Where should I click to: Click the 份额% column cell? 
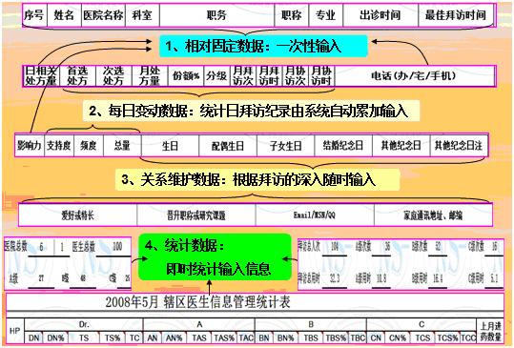pos(186,76)
